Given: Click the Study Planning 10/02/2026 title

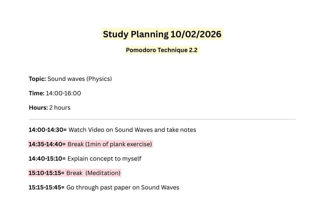Looking at the screenshot, I should tap(162, 34).
